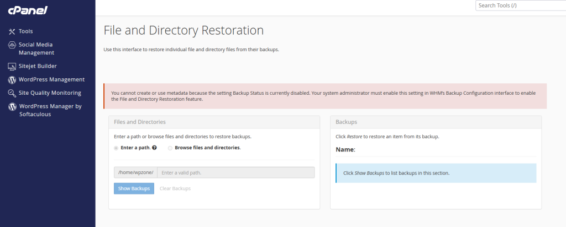Open Social Media Management menu item
The width and height of the screenshot is (566, 227).
[36, 48]
